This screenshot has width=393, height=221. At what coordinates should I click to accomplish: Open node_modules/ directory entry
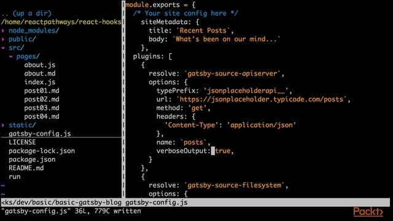(34, 31)
